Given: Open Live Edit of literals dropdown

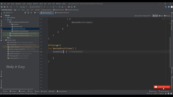Looking at the screenshot, I should (143, 16).
